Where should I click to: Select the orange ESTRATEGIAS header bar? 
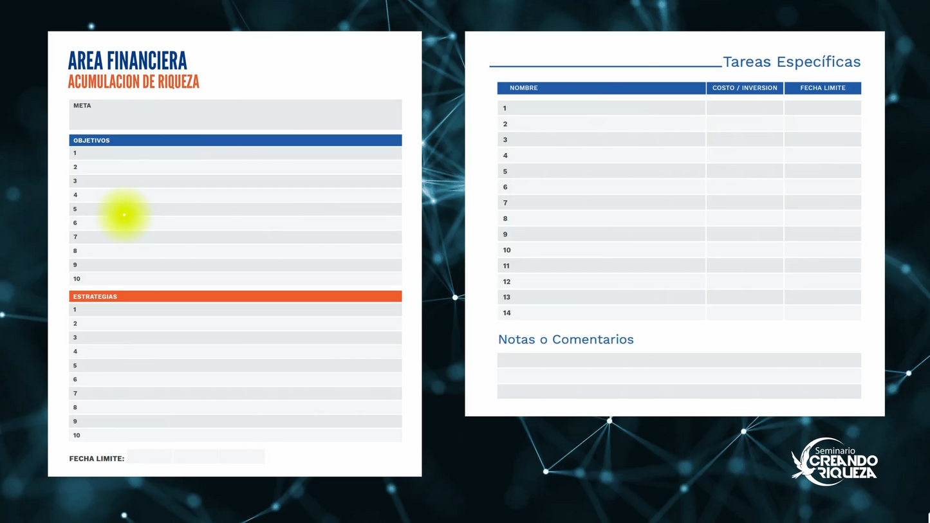tap(235, 297)
